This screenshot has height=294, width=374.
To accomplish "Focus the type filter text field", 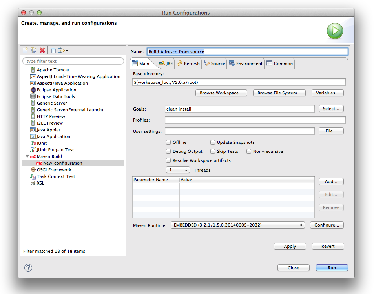I will (73, 61).
